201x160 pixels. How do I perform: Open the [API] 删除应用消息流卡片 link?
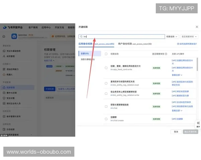coord(182,69)
